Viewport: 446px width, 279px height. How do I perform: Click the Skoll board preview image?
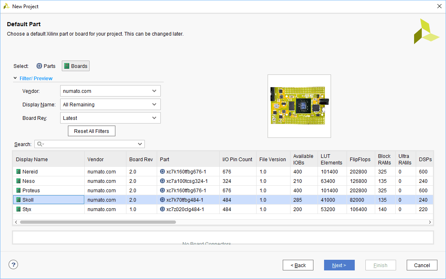coord(299,106)
